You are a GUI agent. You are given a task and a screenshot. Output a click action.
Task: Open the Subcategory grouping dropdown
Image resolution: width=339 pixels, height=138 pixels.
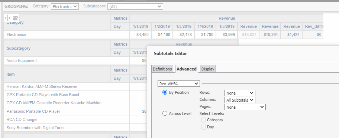(135, 6)
